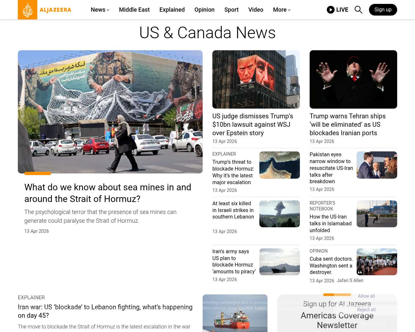415x332 pixels.
Task: Open Iran war day 45 explainer headline
Action: 105,311
